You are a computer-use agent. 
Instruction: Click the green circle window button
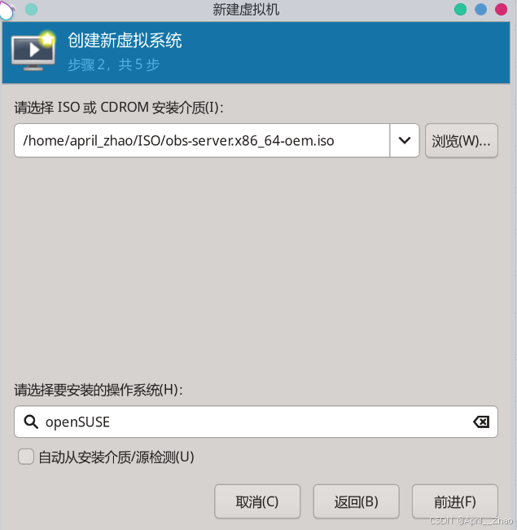click(x=460, y=10)
